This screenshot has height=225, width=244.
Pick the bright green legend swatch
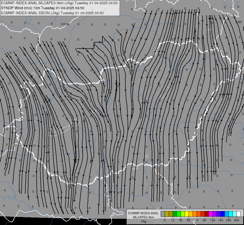179,214
